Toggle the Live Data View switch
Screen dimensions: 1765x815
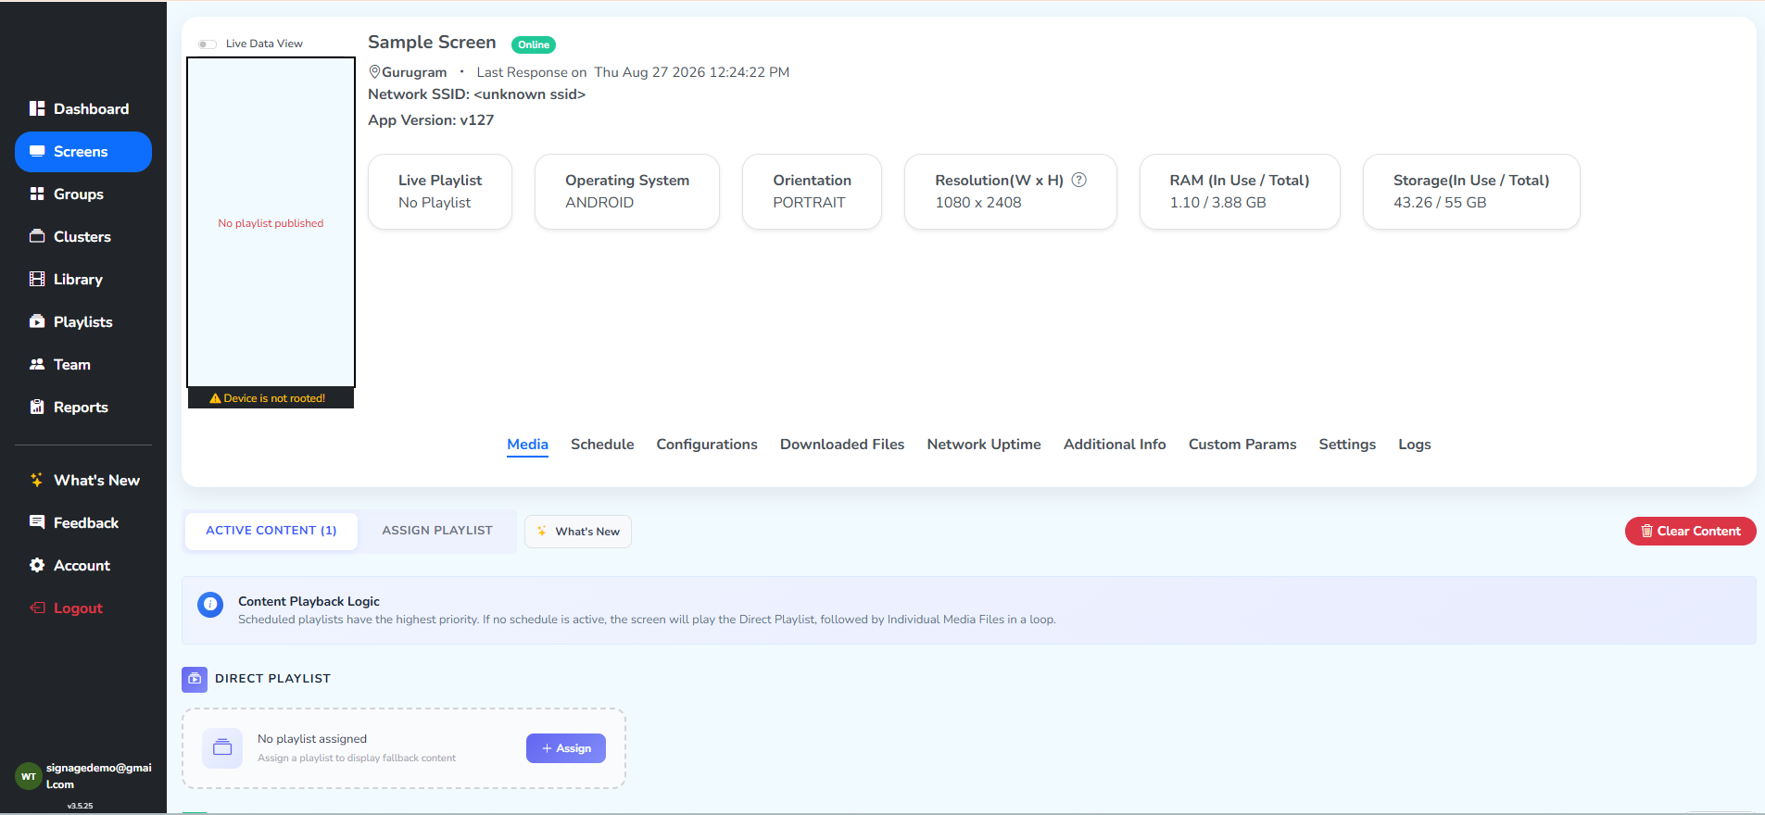click(208, 44)
